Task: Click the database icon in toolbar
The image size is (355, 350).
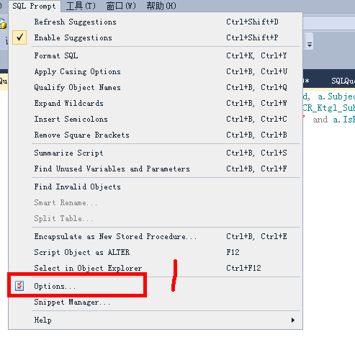Action: pyautogui.click(x=3, y=24)
